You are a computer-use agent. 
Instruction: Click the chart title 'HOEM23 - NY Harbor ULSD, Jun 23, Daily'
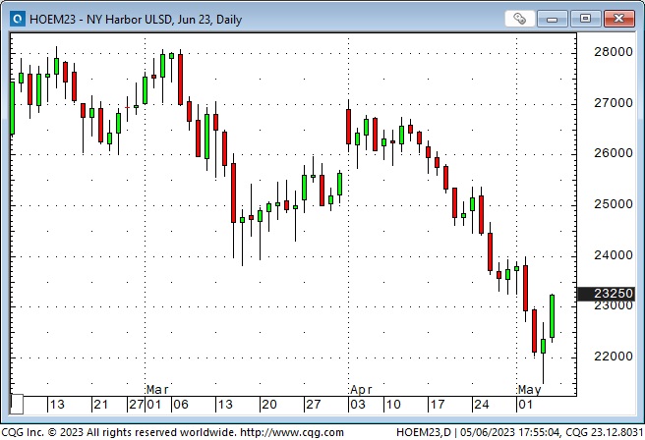pos(136,20)
